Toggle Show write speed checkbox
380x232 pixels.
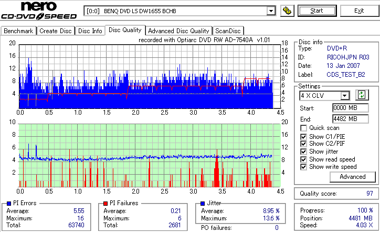click(303, 167)
